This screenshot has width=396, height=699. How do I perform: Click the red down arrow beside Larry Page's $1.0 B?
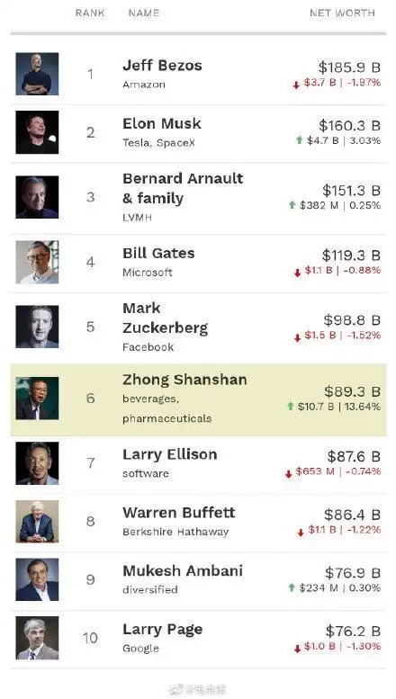coord(297,649)
